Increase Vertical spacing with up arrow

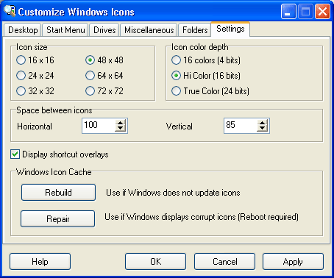262,122
